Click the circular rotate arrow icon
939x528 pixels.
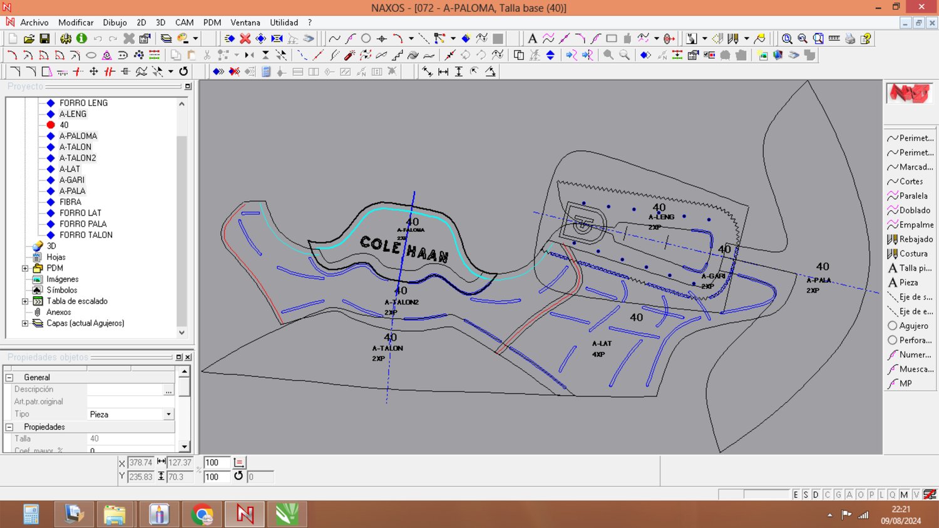(183, 71)
